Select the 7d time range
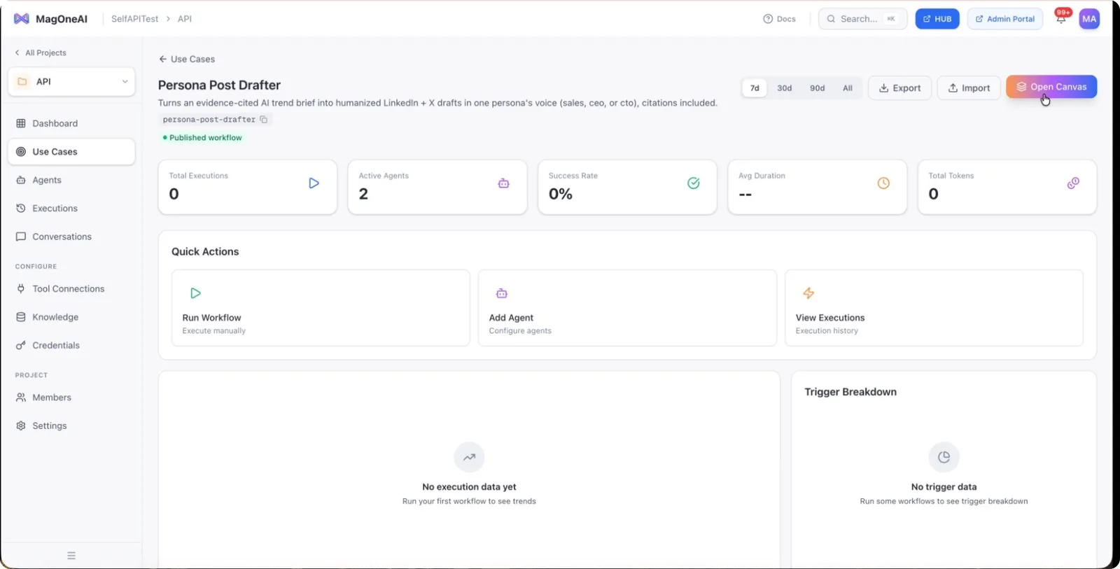Image resolution: width=1120 pixels, height=569 pixels. [x=755, y=88]
